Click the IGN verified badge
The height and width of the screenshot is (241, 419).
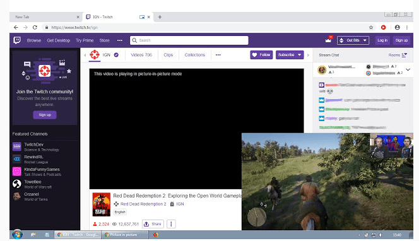pos(116,55)
